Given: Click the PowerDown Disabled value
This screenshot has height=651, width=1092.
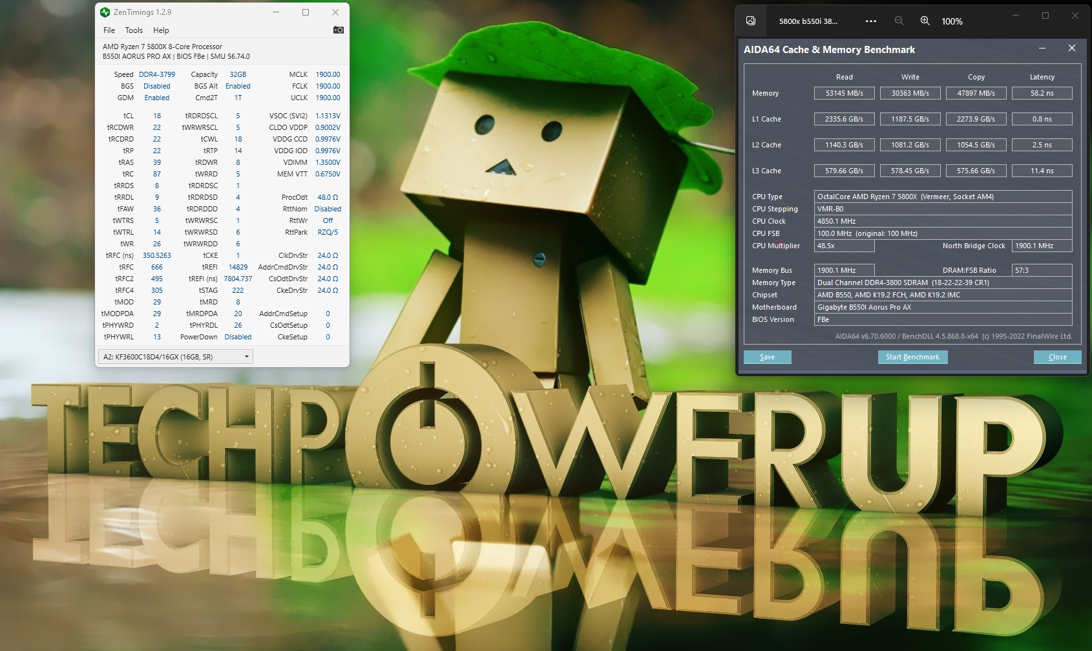Looking at the screenshot, I should pos(238,337).
